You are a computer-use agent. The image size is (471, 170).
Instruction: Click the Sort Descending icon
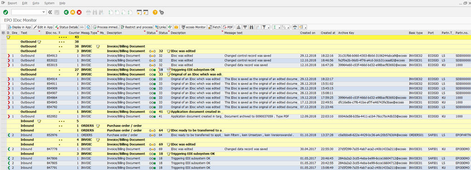click(x=245, y=27)
